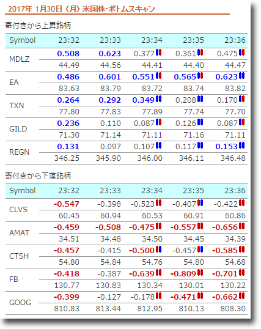Click the 23:36 column header in rising table
Viewport: 261px width, 329px height.
coord(235,40)
